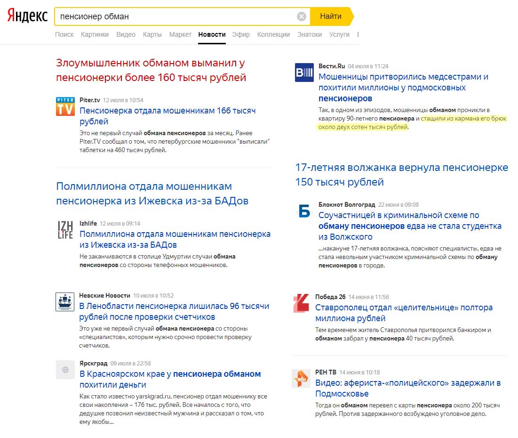Image resolution: width=518 pixels, height=438 pixels.
Task: Click the Вести.Ru source name
Action: [x=332, y=66]
